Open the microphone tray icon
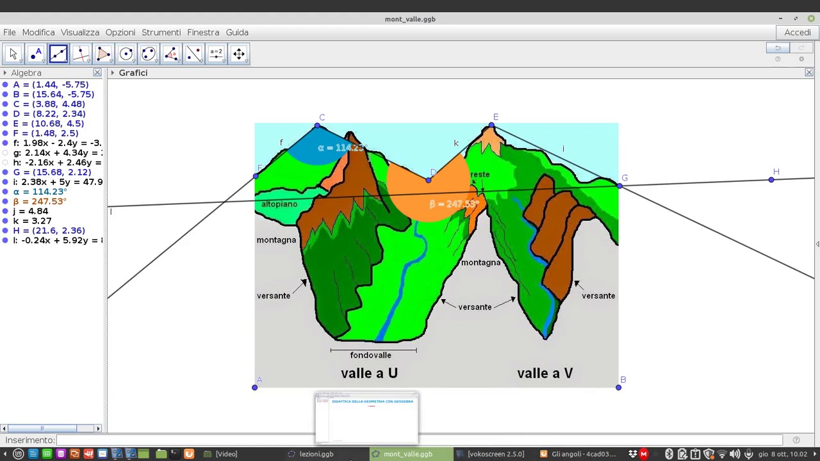The height and width of the screenshot is (461, 820). (748, 454)
